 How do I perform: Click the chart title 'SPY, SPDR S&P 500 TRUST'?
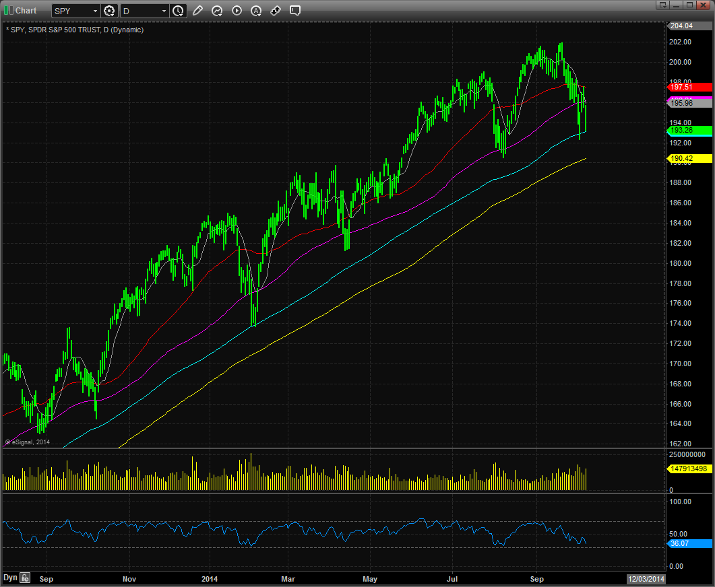point(56,30)
